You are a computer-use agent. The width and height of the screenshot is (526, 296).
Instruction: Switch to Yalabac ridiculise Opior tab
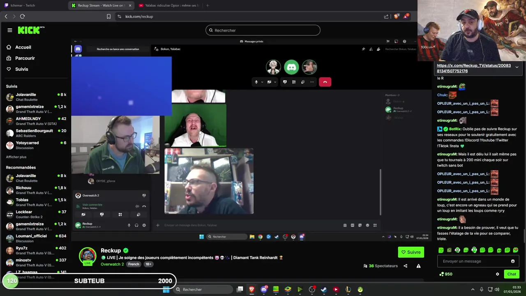point(168,5)
